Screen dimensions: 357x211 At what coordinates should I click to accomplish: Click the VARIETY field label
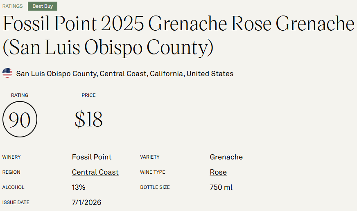(x=150, y=157)
